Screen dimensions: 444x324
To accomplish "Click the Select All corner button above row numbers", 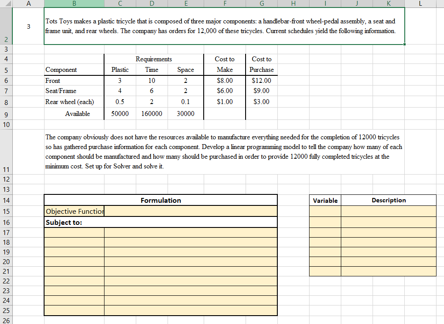I will tap(6, 4).
